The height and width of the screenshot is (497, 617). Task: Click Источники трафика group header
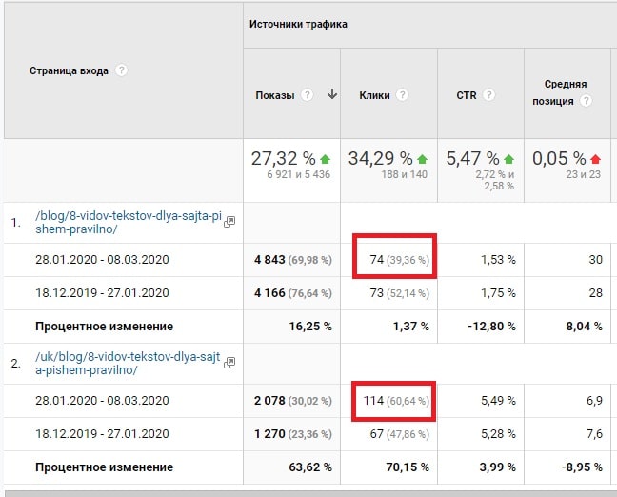(x=298, y=24)
